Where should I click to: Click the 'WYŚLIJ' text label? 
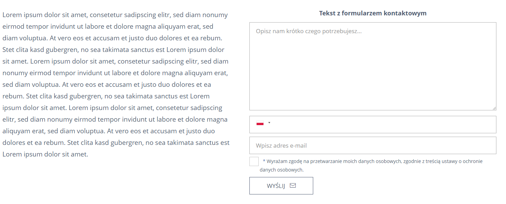click(276, 186)
